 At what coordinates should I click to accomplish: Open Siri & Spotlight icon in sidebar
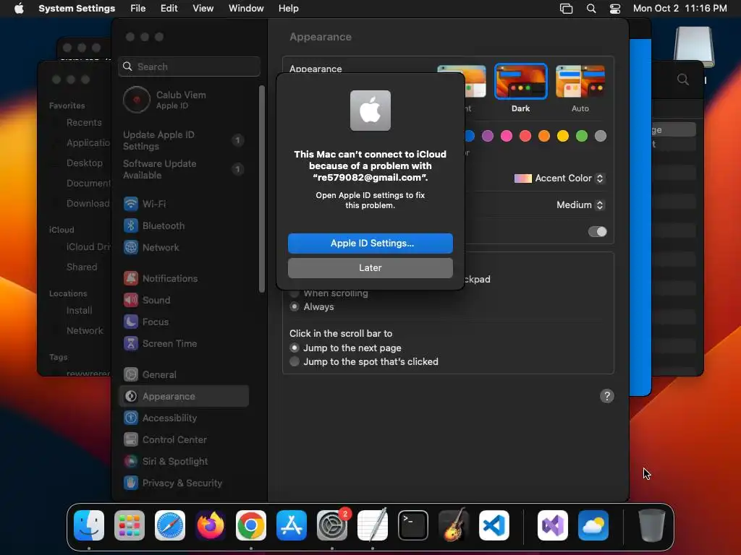point(131,462)
